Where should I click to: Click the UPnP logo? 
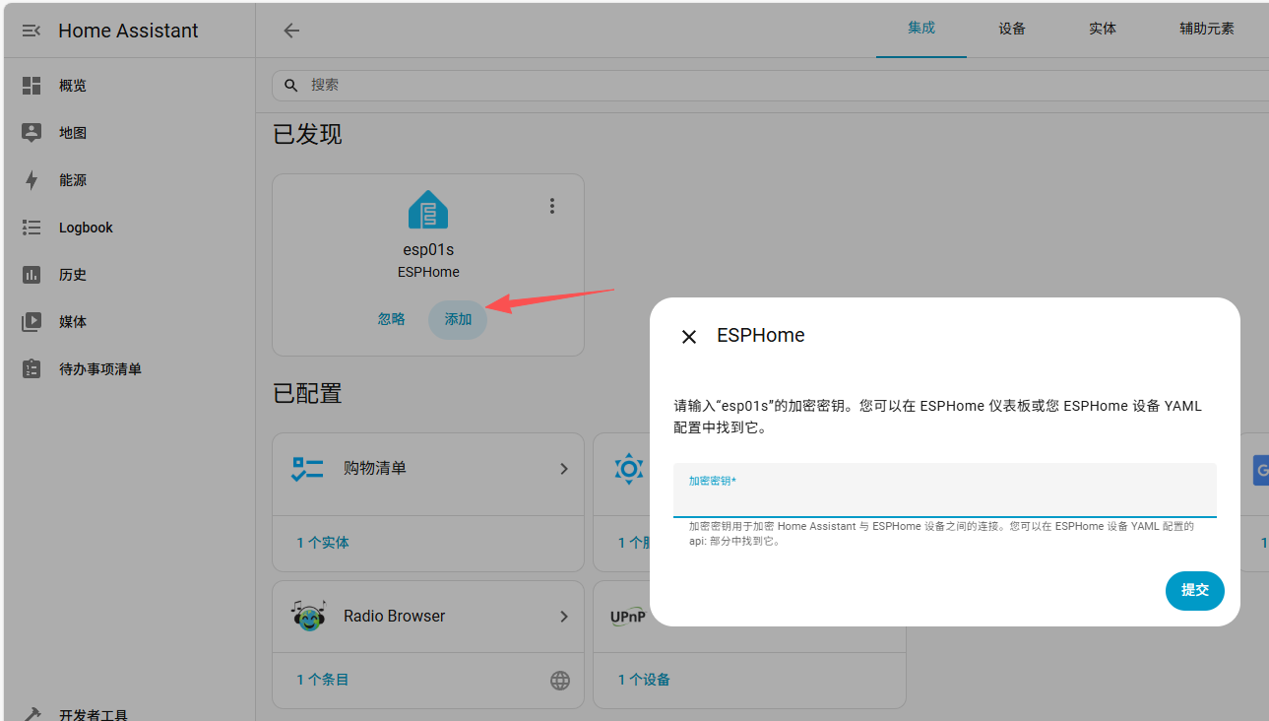click(628, 617)
